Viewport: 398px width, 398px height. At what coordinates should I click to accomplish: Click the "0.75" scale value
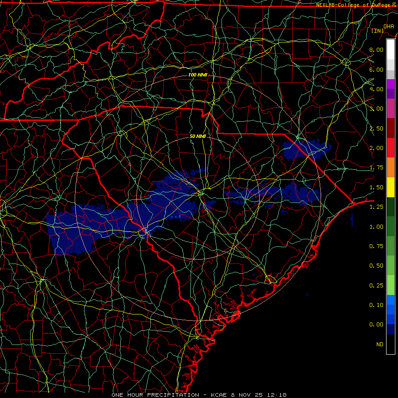point(376,246)
